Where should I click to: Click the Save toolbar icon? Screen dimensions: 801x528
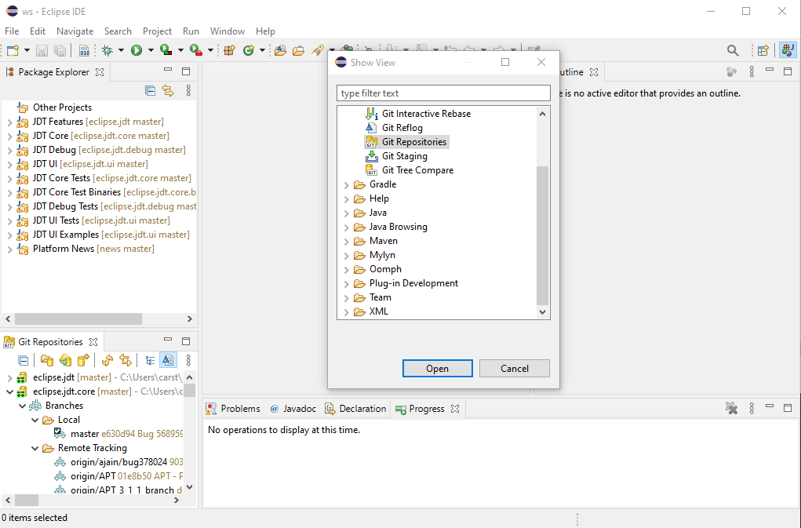42,50
